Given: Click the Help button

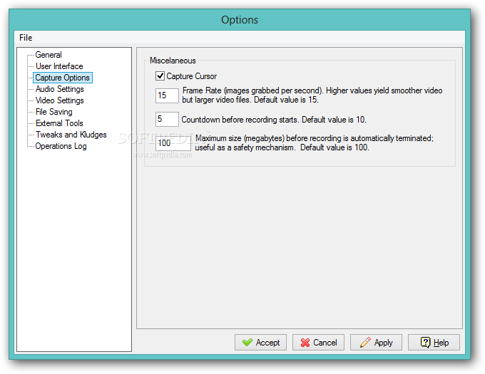Looking at the screenshot, I should click(x=434, y=342).
